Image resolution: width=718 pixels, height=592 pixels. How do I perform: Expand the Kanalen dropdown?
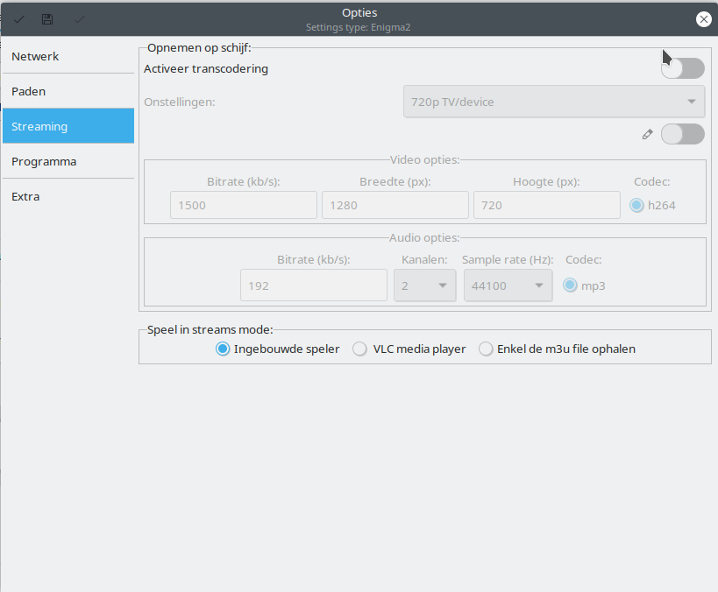424,285
